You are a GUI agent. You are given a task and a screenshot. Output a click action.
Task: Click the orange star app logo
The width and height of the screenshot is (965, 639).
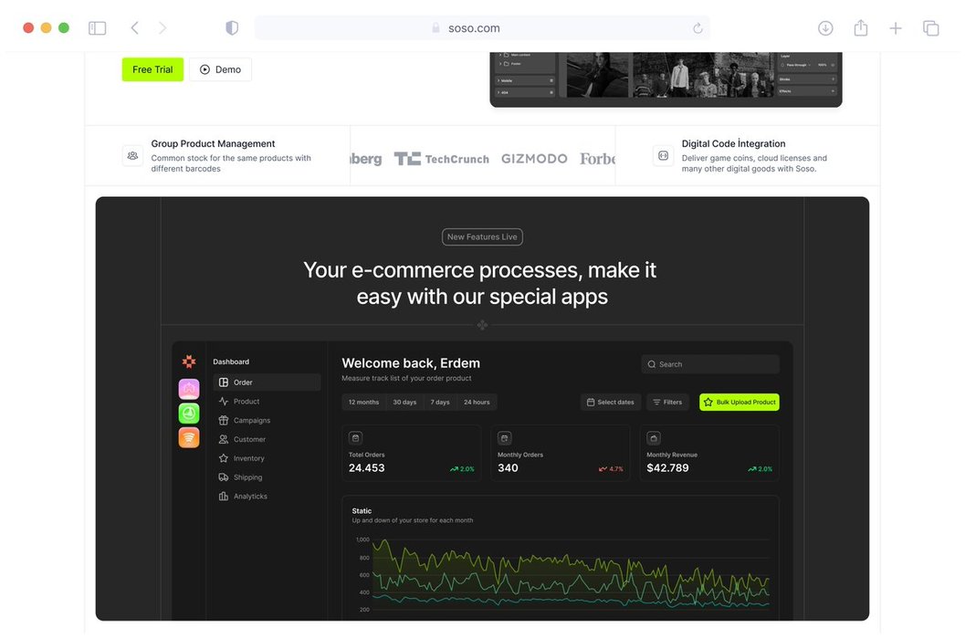(189, 361)
